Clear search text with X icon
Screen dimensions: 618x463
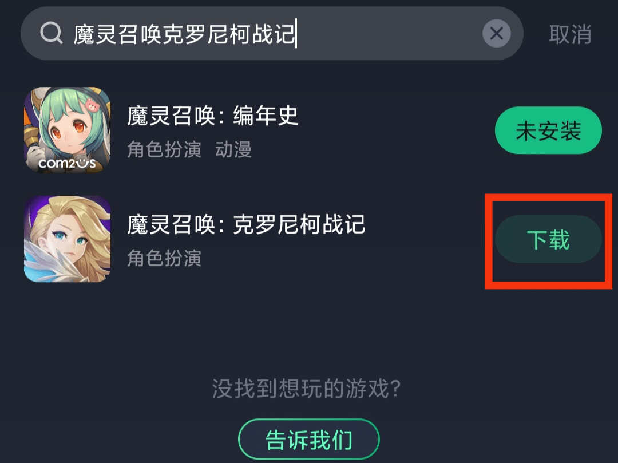click(x=496, y=34)
